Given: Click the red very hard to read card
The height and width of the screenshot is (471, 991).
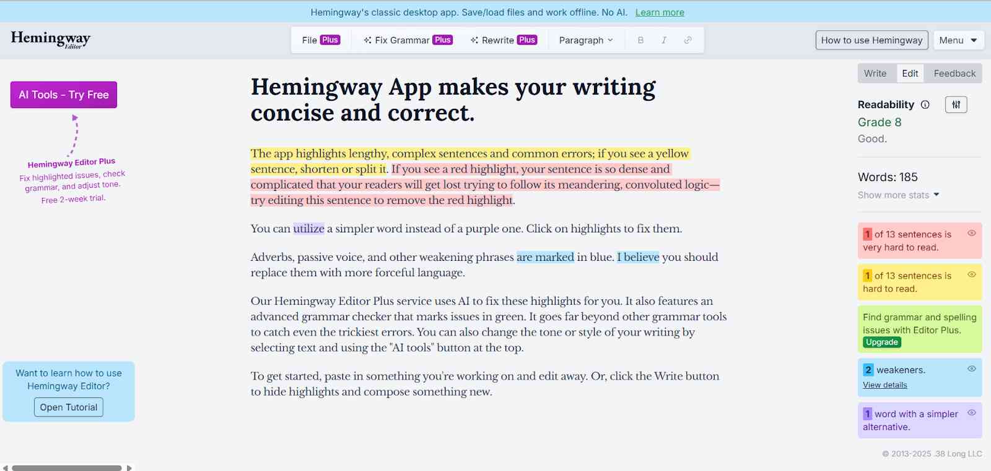Looking at the screenshot, I should pos(920,240).
